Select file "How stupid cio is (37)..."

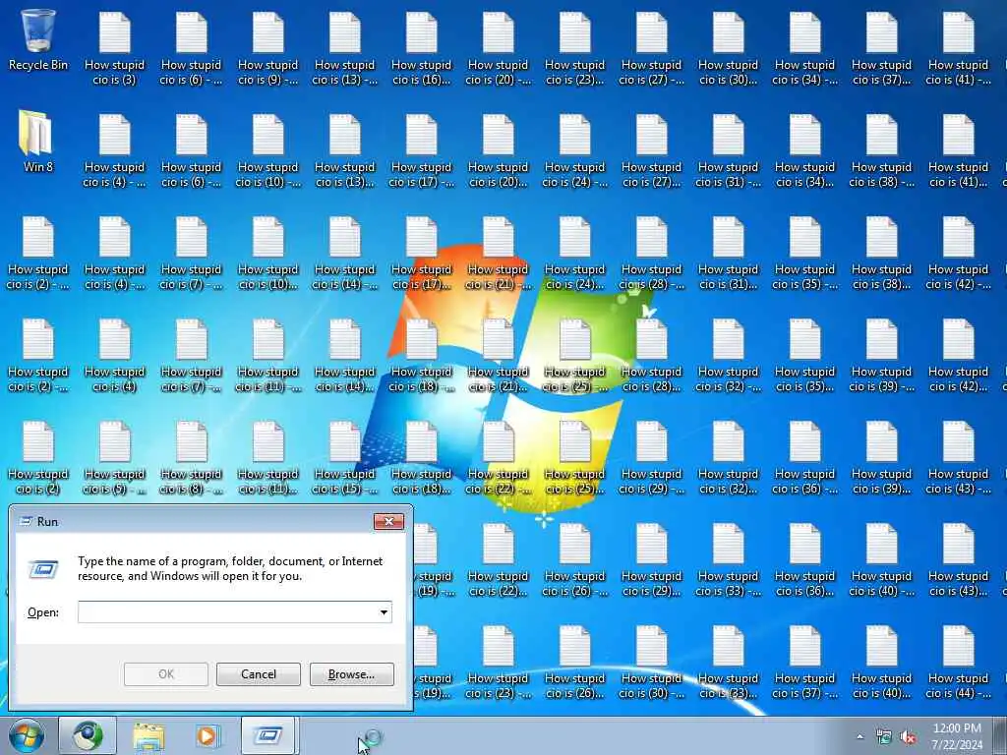(x=881, y=49)
